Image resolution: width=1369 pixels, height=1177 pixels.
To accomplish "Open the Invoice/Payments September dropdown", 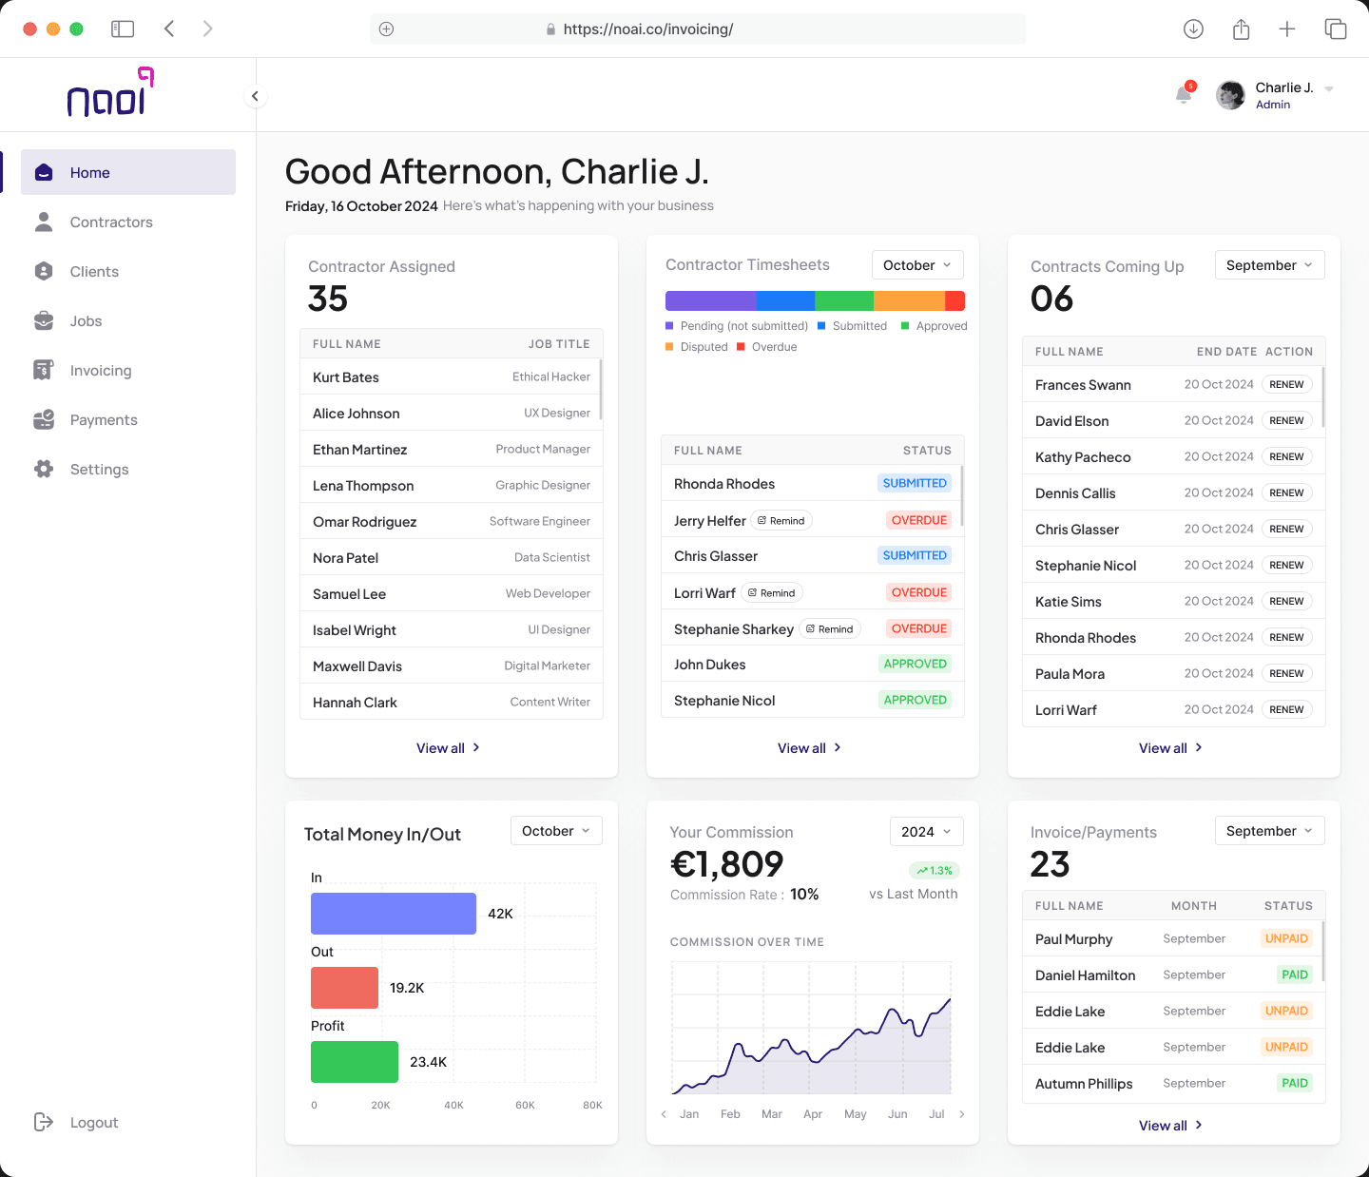I will click(1269, 831).
